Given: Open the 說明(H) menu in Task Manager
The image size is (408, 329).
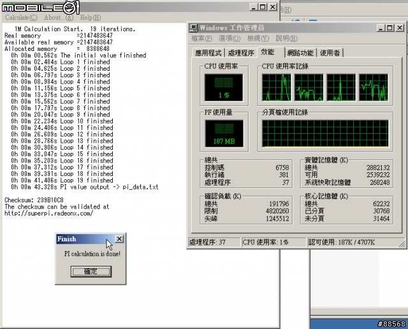Looking at the screenshot, I should point(286,38).
